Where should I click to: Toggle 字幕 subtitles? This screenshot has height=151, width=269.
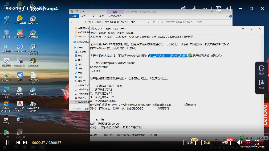[x=225, y=142]
